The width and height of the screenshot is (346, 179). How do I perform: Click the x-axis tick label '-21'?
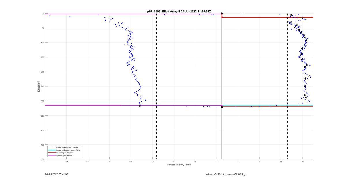click(x=109, y=161)
